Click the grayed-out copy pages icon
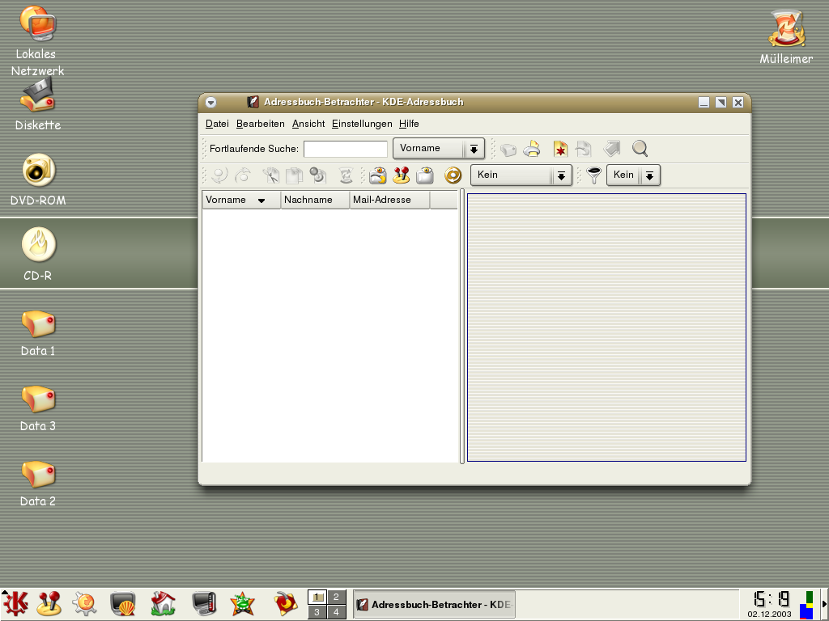Viewport: 829px width, 621px height. (294, 175)
